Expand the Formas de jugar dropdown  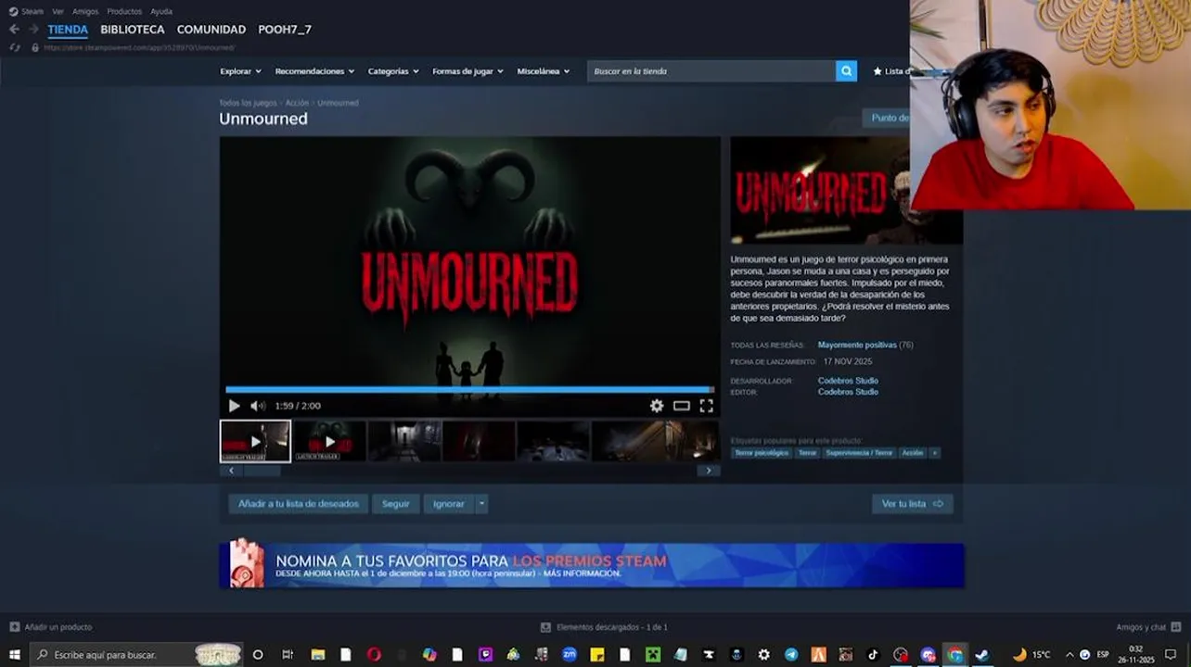point(467,71)
